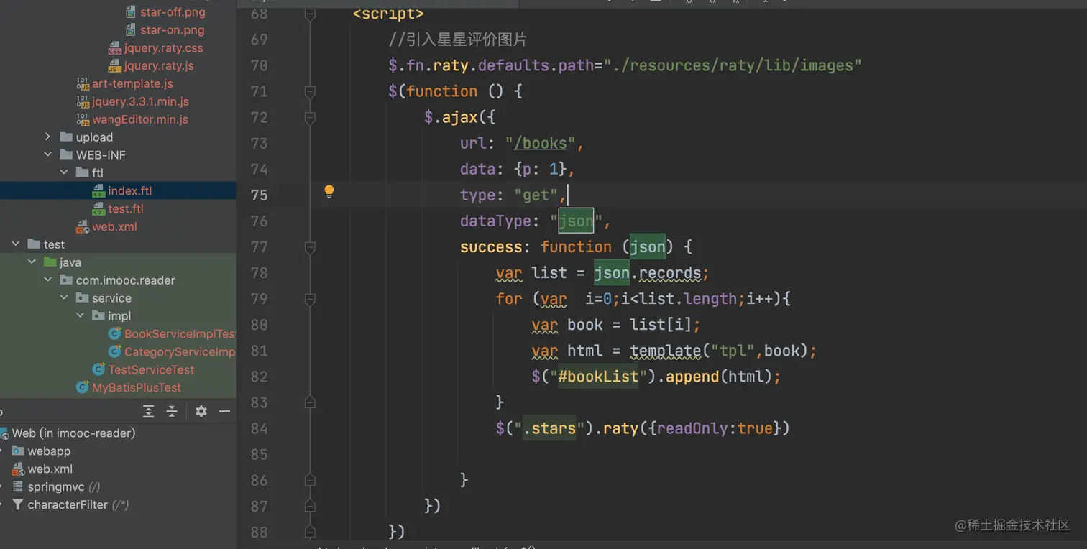1087x549 pixels.
Task: Click the fold end marker on line 86
Action: (310, 480)
